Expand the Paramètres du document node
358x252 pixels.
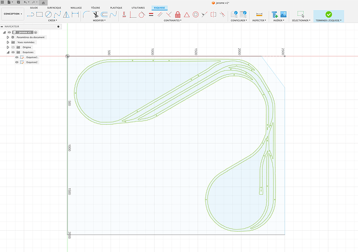[x=7, y=37]
